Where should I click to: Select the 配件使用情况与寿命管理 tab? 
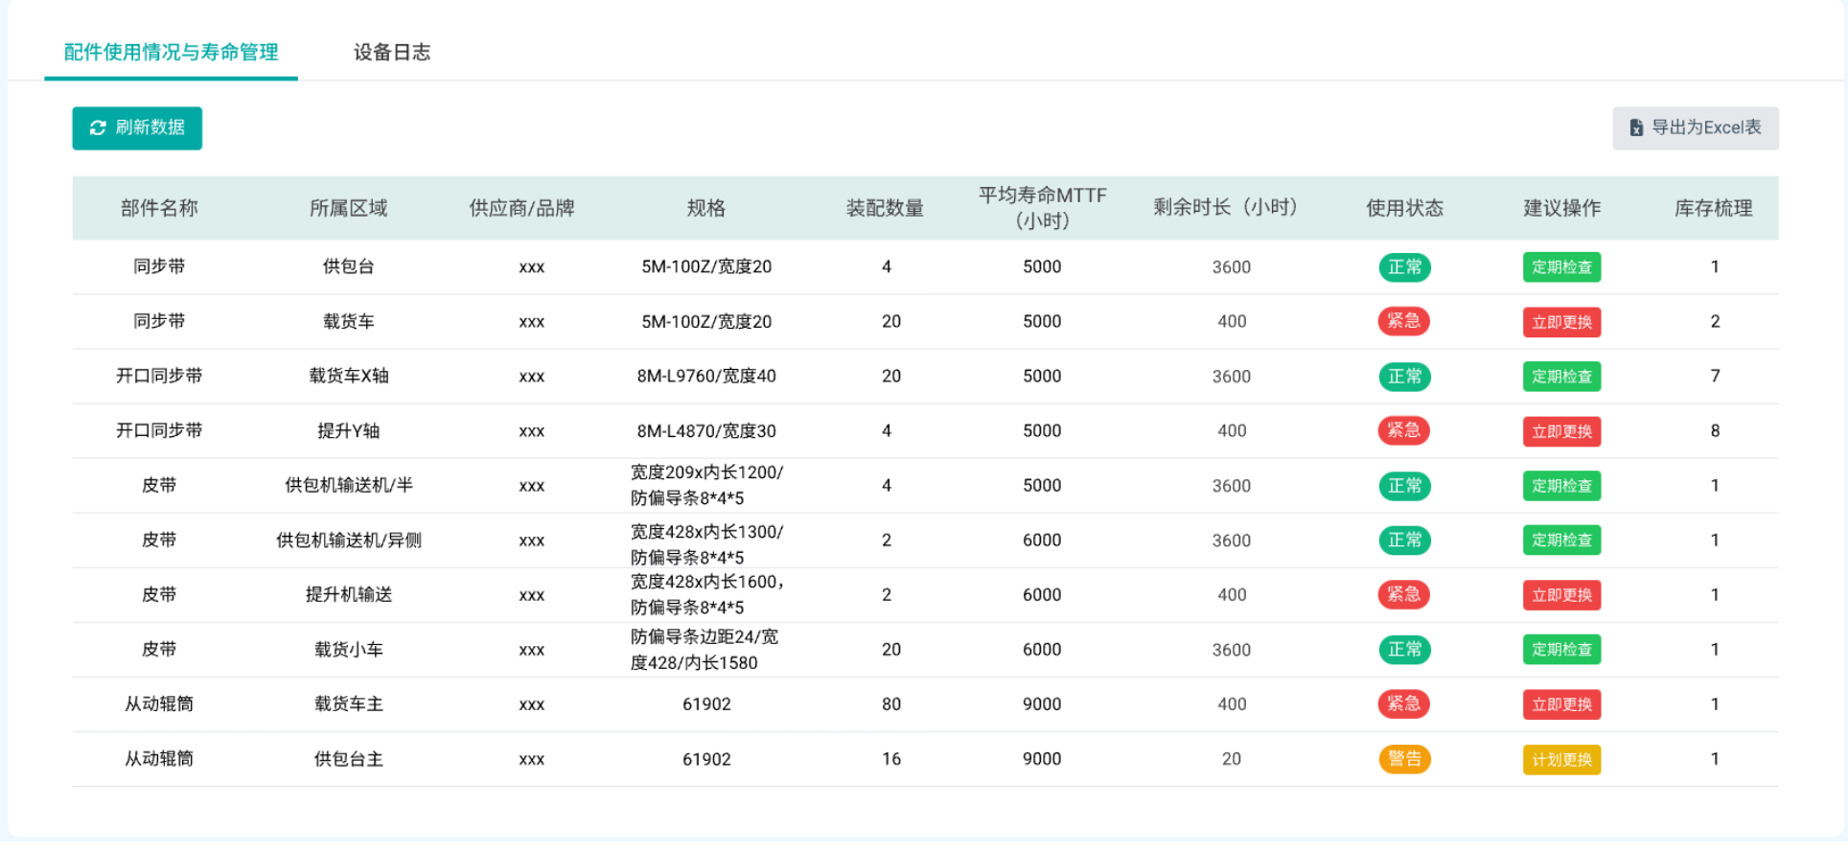click(x=171, y=53)
